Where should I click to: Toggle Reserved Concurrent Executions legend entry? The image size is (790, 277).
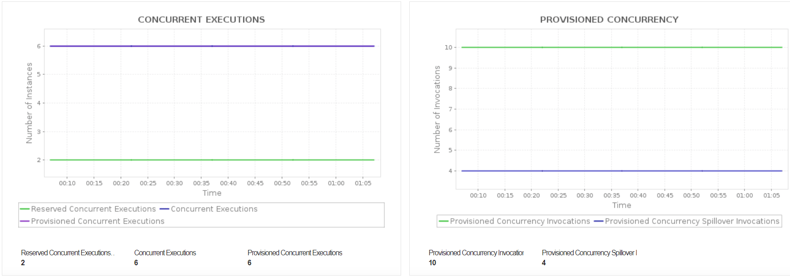pyautogui.click(x=93, y=209)
